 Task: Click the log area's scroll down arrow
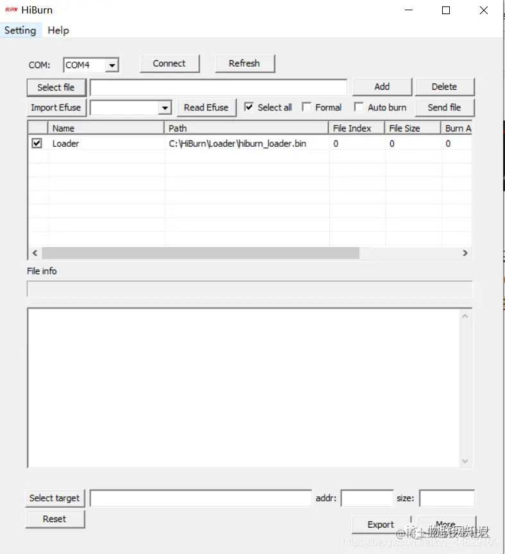click(465, 461)
